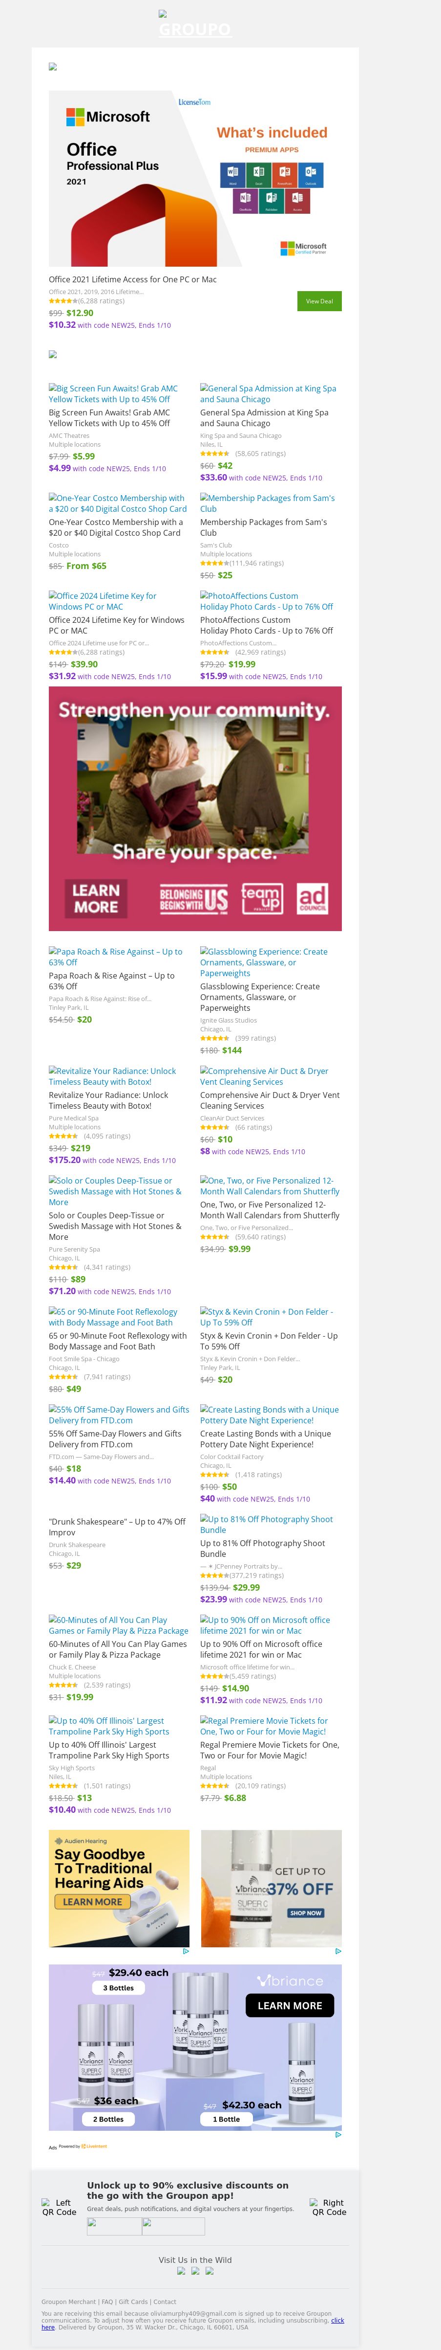Image resolution: width=441 pixels, height=2350 pixels.
Task: Click last social icon under Visit Us in the Wild
Action: tap(210, 2271)
